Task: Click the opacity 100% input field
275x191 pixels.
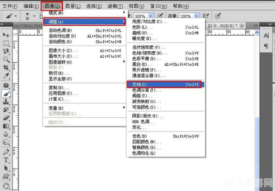Action: (x=141, y=16)
